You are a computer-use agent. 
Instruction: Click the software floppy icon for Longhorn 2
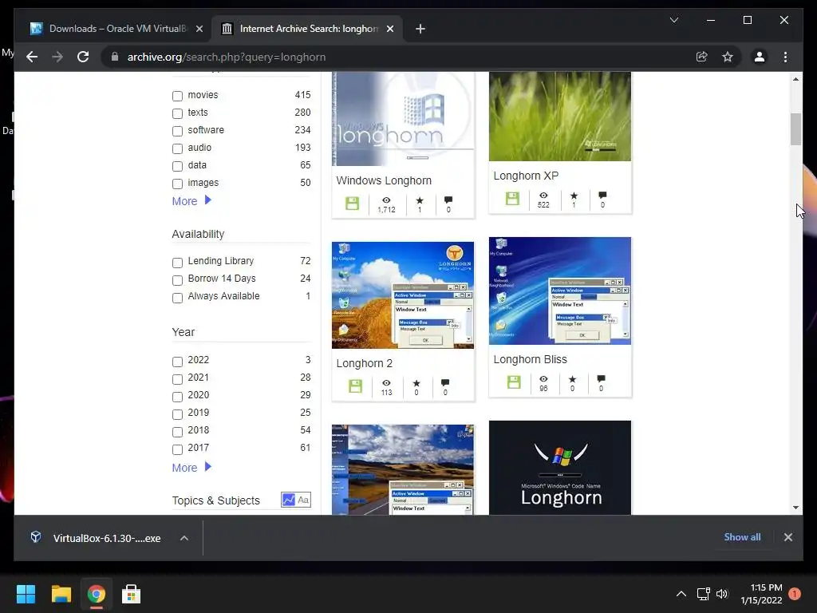point(355,386)
